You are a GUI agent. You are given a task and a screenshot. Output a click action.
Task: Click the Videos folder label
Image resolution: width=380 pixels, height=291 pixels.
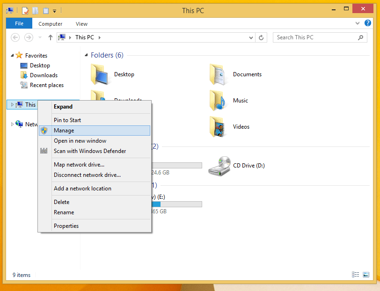[241, 127]
